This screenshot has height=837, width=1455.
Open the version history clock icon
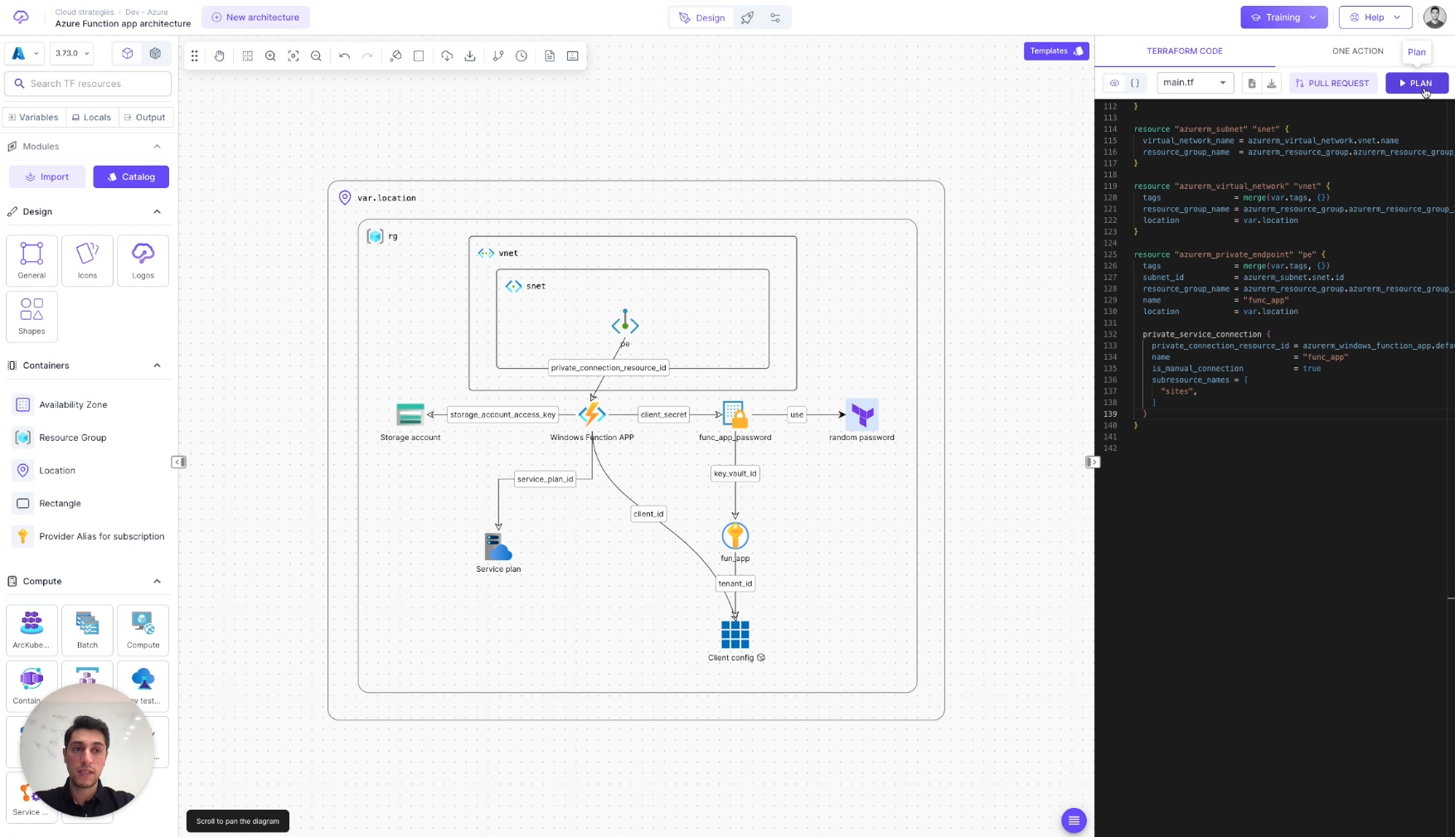(x=521, y=56)
